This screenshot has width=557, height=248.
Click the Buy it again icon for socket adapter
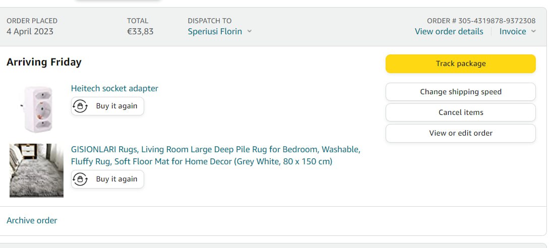click(x=80, y=106)
